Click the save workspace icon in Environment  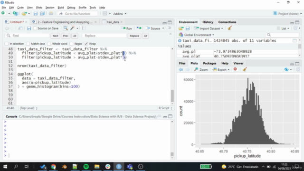pos(188,28)
